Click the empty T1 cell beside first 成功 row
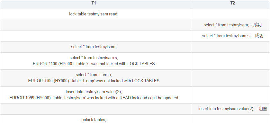 click(95, 25)
